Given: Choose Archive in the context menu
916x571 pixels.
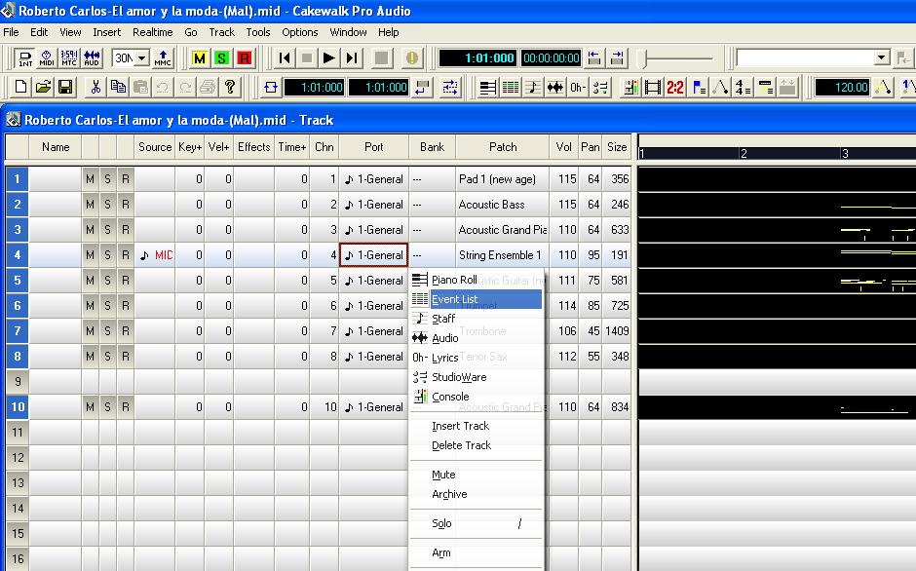Looking at the screenshot, I should (x=477, y=494).
